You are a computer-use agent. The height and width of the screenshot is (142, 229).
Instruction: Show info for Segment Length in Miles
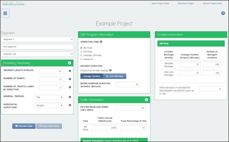(70, 71)
